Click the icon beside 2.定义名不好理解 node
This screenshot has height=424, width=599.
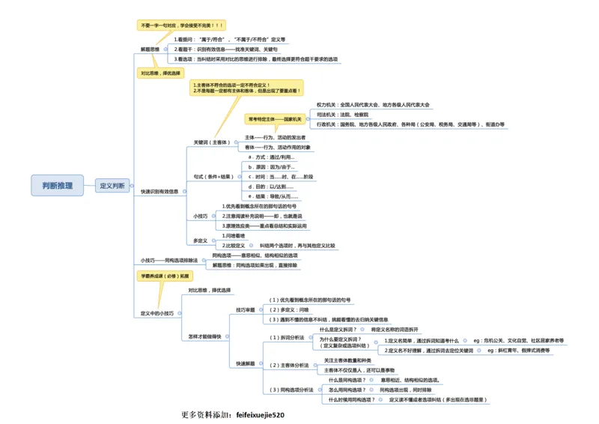pos(479,350)
